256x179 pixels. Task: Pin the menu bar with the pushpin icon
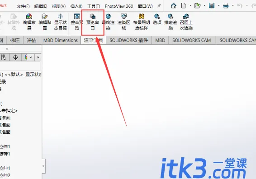(x=159, y=6)
